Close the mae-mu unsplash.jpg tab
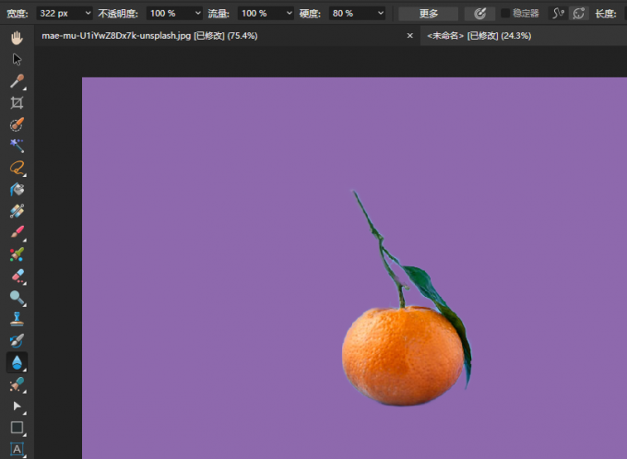The image size is (627, 459). coord(410,36)
